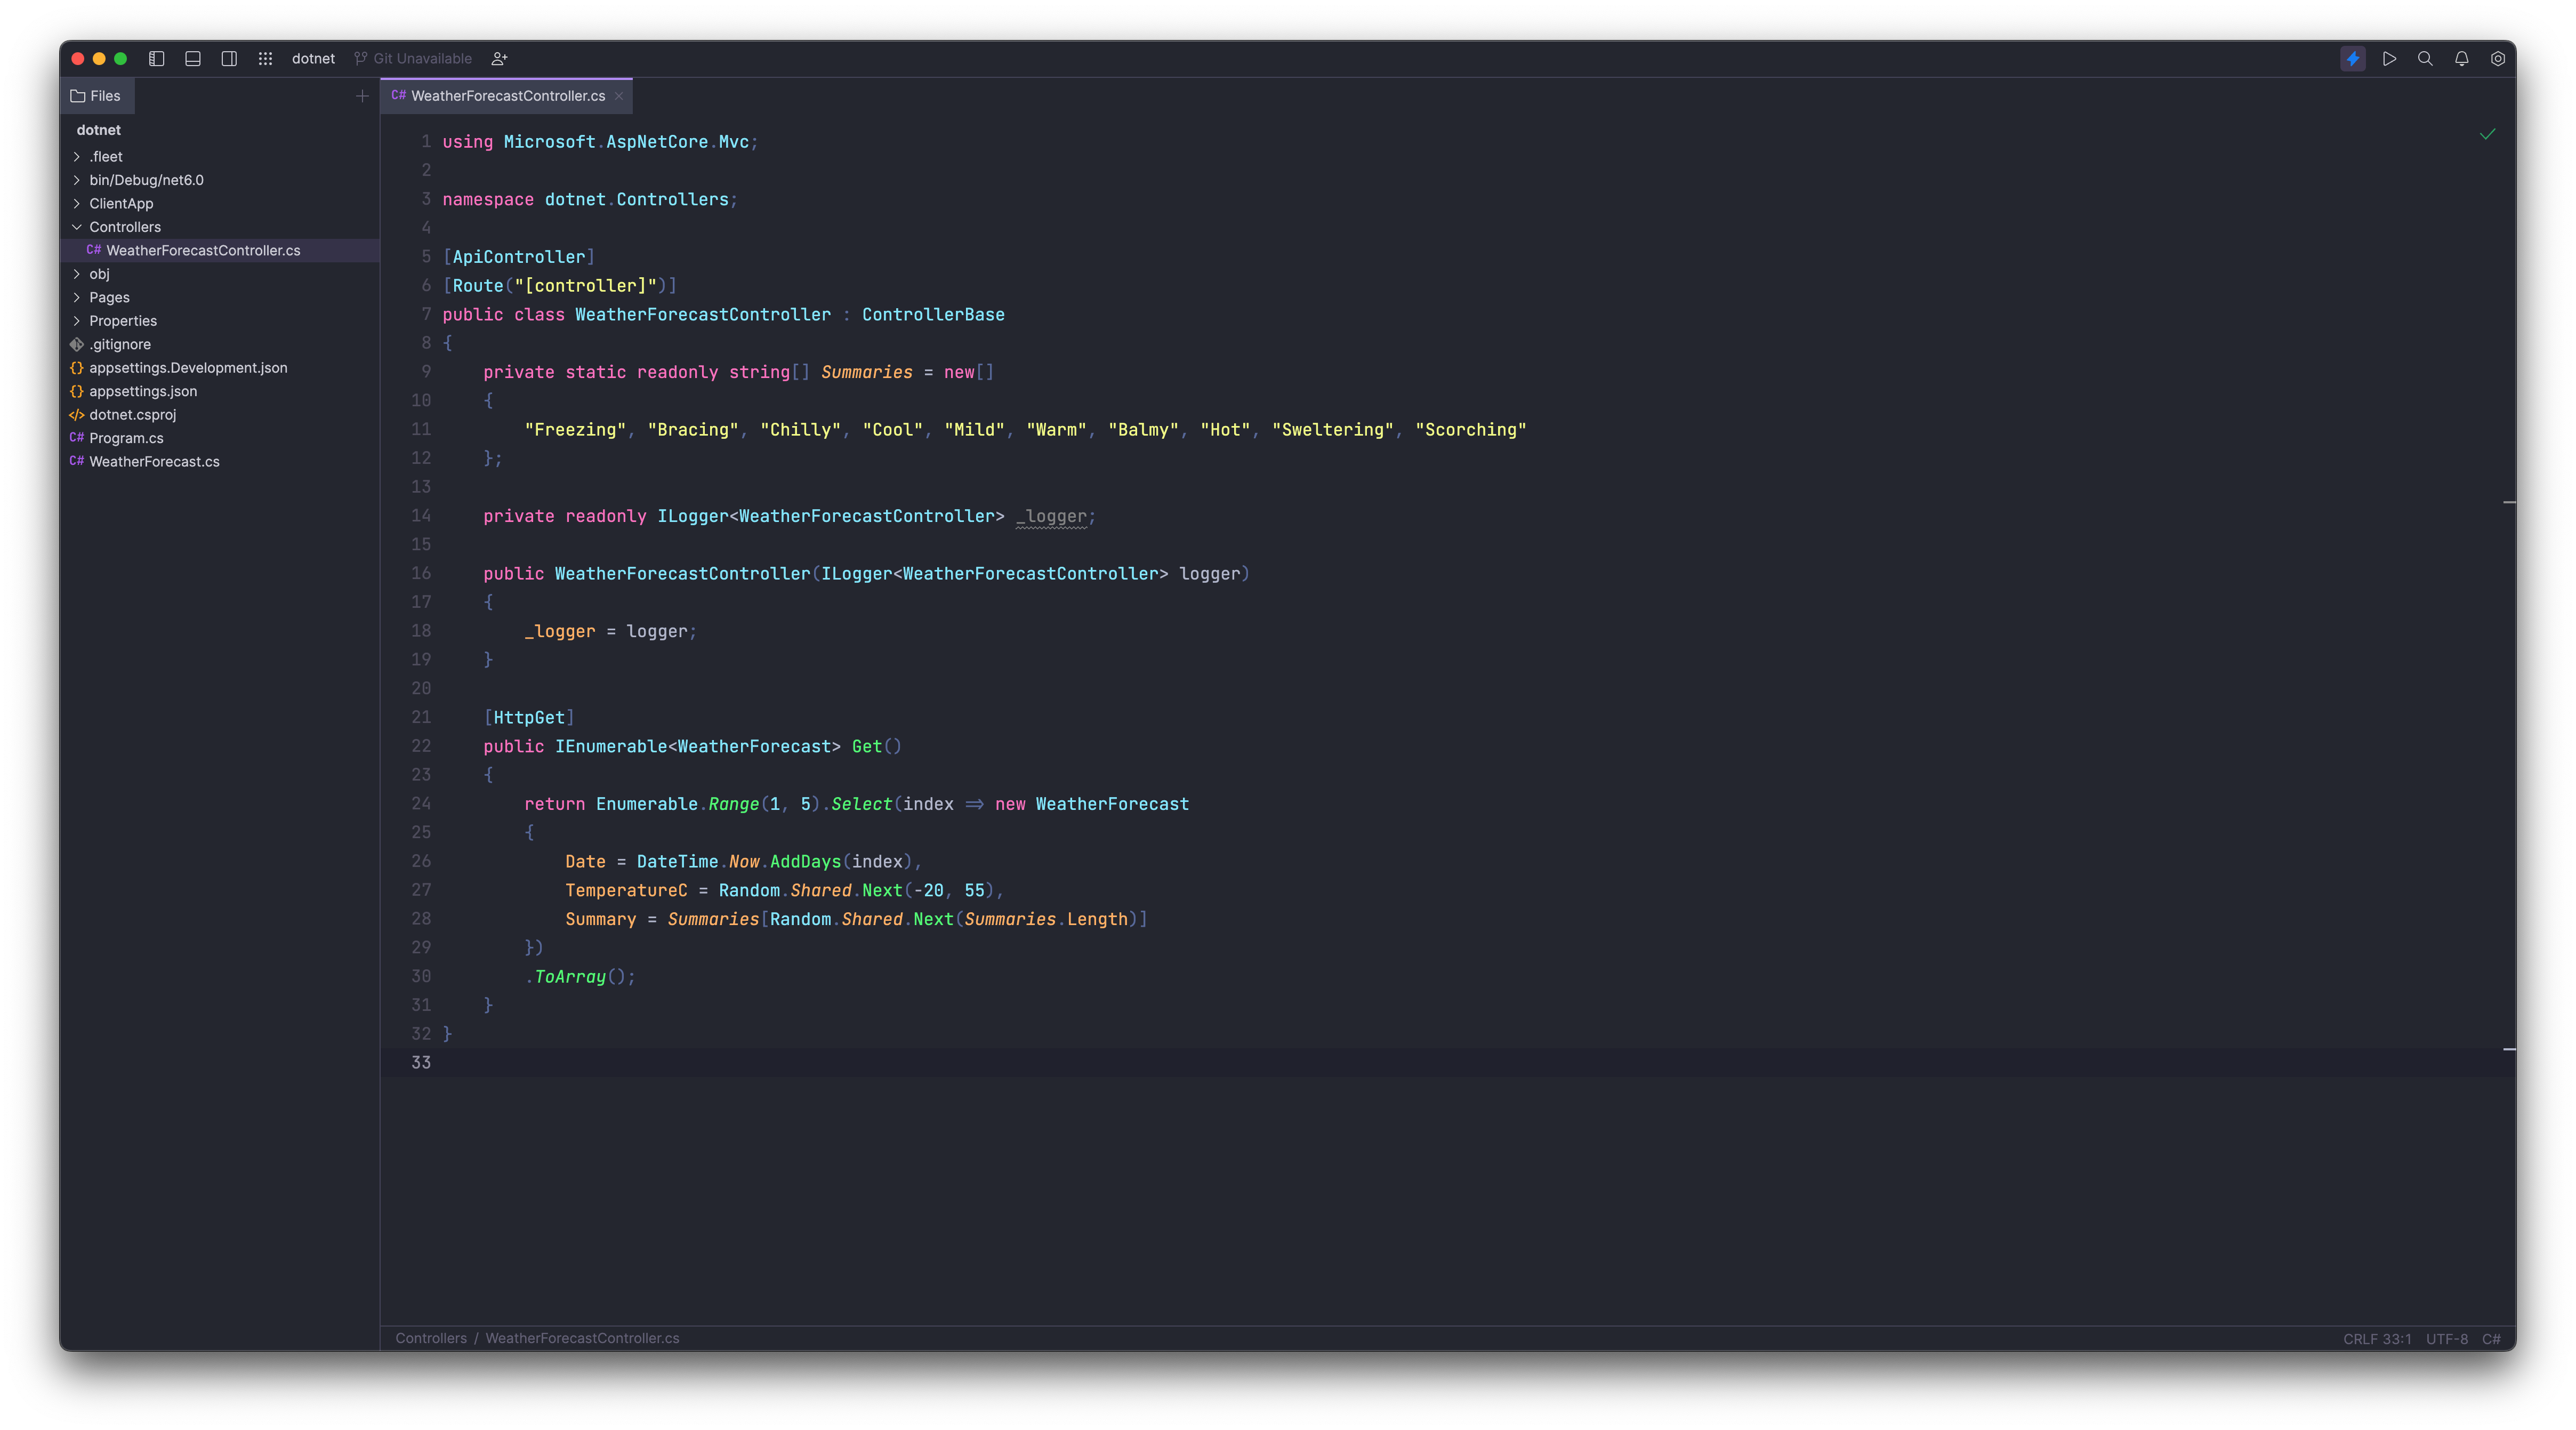The image size is (2576, 1430).
Task: Open settings gear icon in toolbar
Action: tap(2497, 59)
